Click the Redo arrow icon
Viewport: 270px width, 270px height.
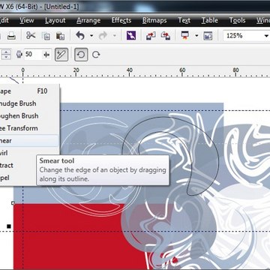103,36
